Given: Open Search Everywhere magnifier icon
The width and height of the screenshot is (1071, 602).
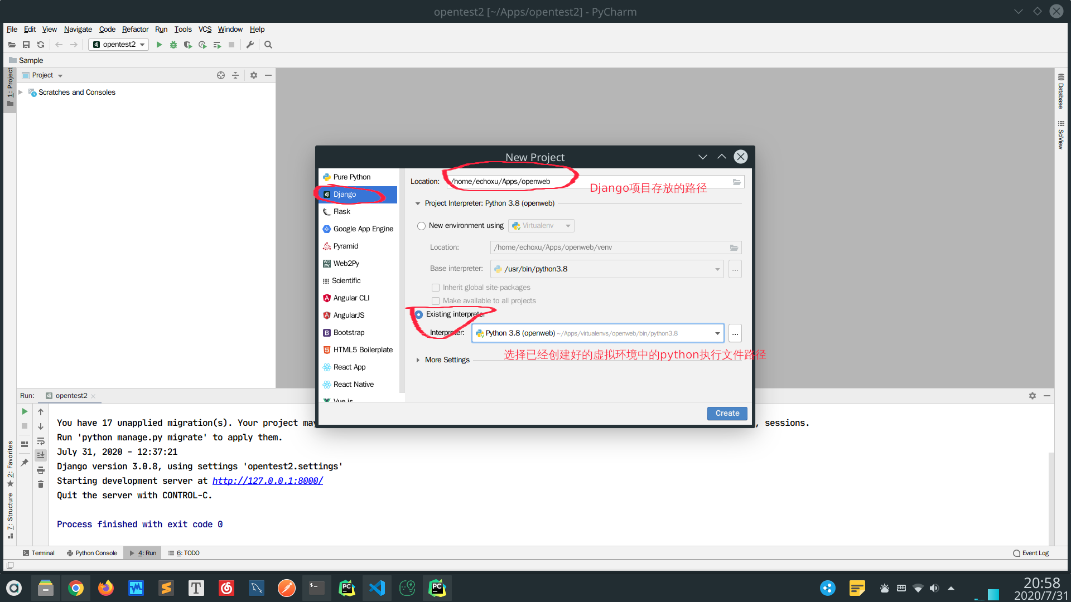Looking at the screenshot, I should tap(268, 45).
